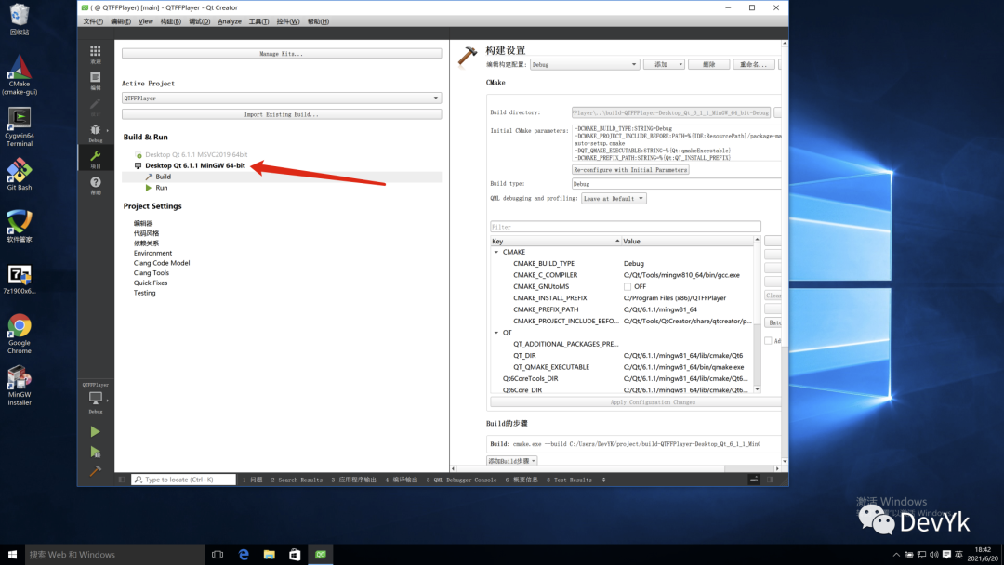Toggle the CMAKE_GNUtoMS OFF checkbox
The width and height of the screenshot is (1004, 565).
(627, 286)
